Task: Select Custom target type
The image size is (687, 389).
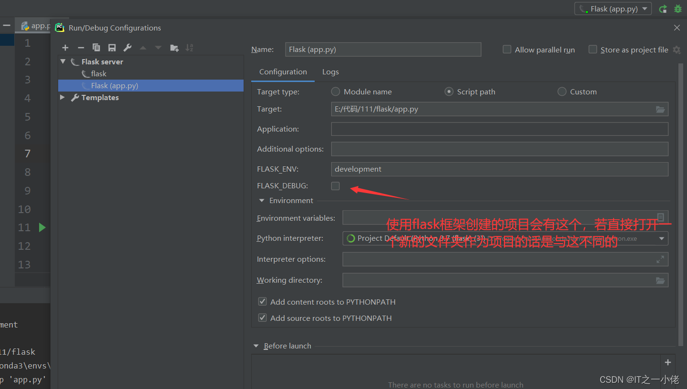Action: (562, 92)
